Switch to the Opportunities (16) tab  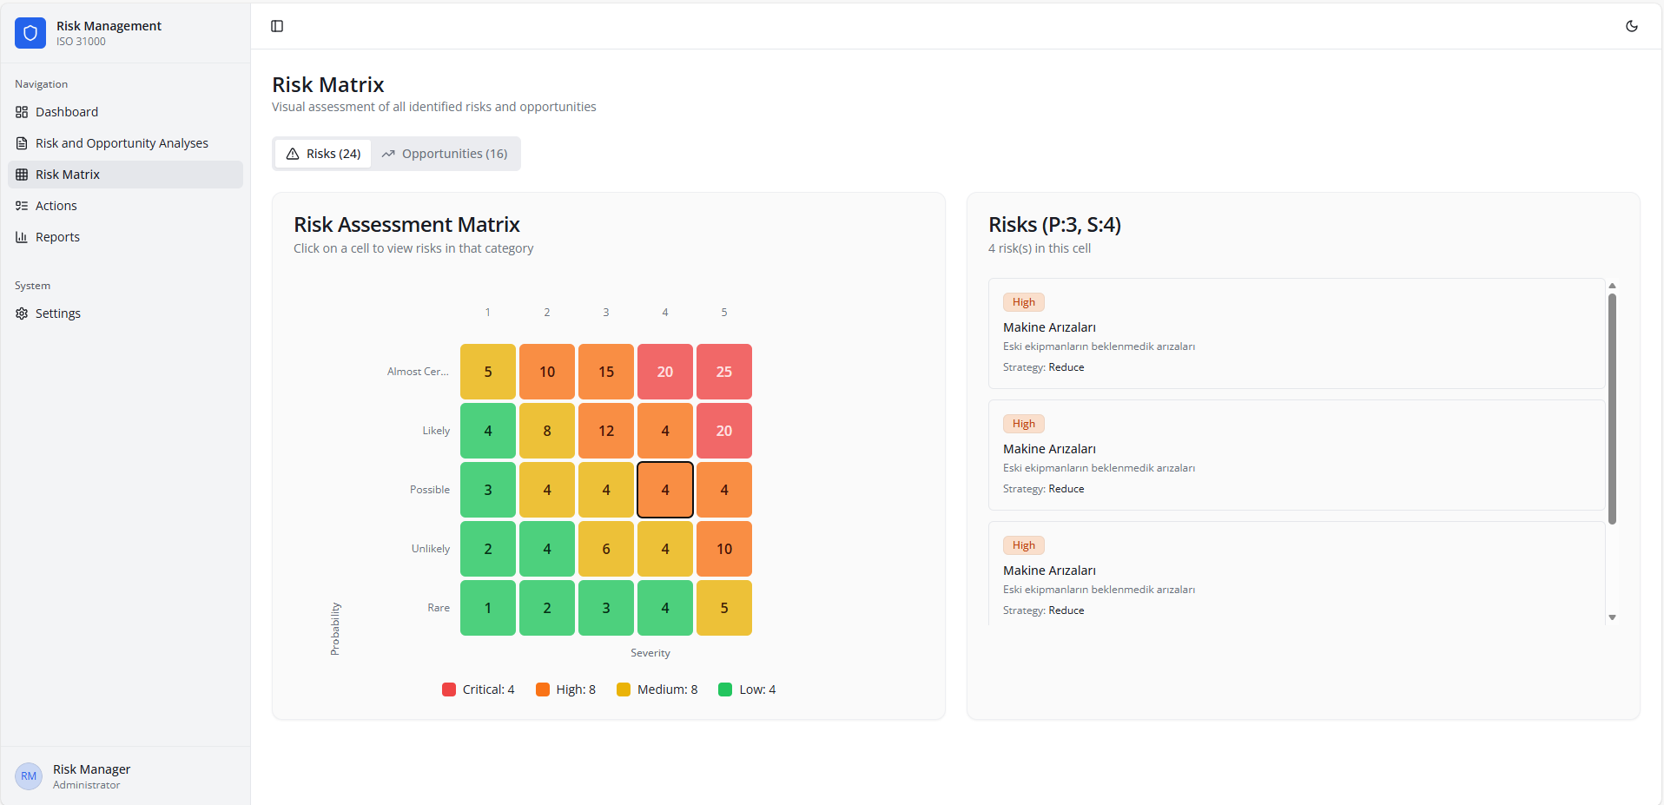(446, 153)
